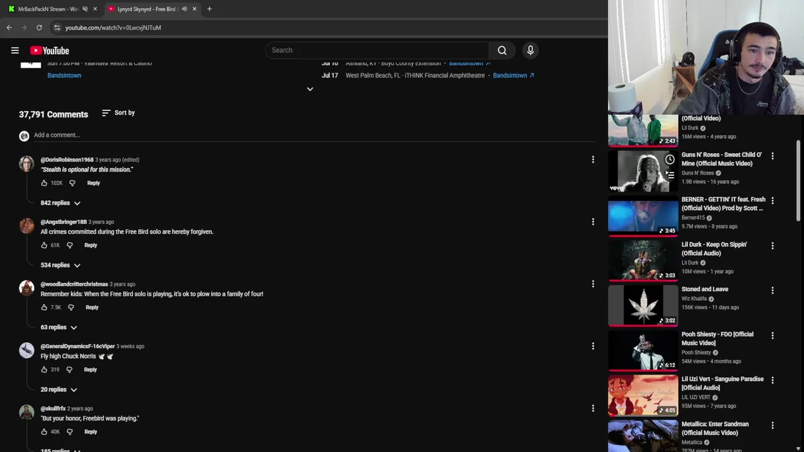Select the Lynyrd Skynyrd Free Bird tab
The width and height of the screenshot is (804, 452).
click(146, 9)
